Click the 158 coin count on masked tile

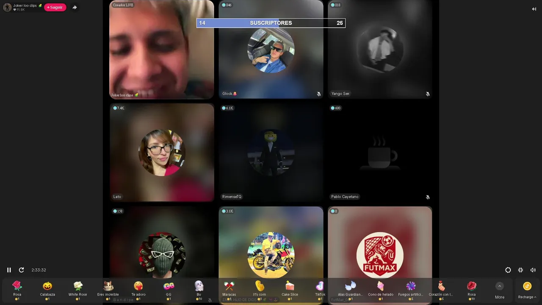[118, 211]
